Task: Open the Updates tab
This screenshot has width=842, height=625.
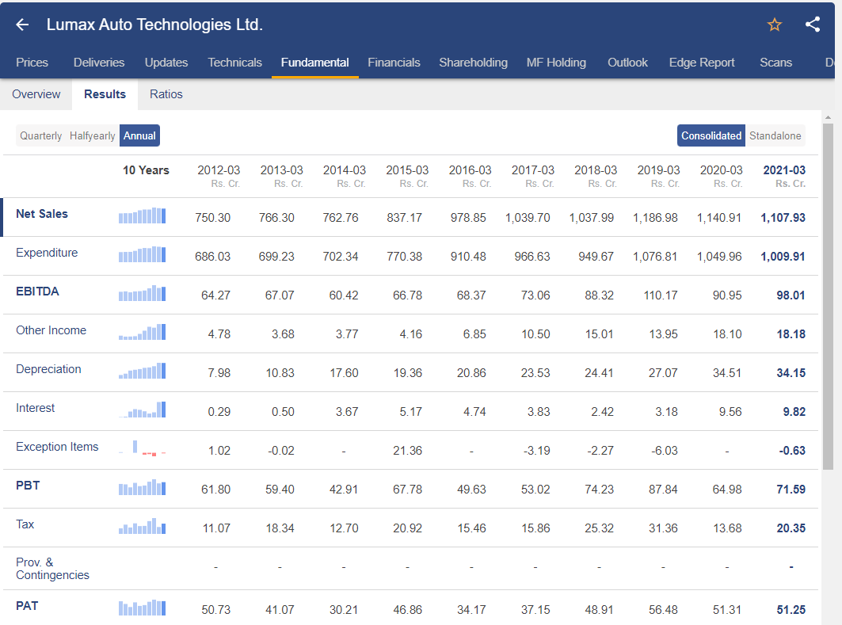Action: click(x=166, y=63)
